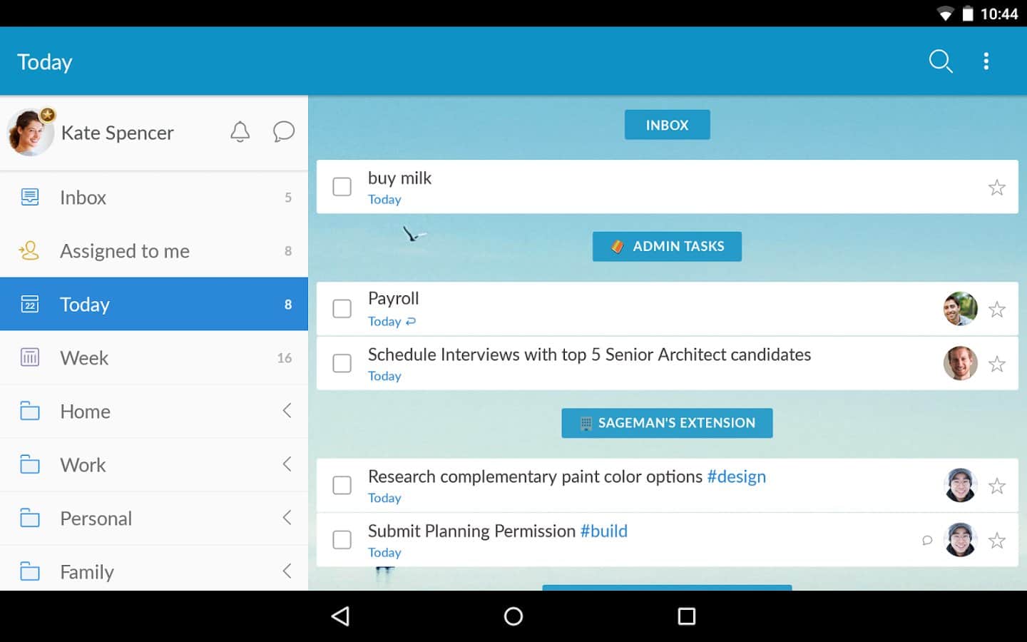Tap Kate Spencer's profile avatar
Image resolution: width=1027 pixels, height=642 pixels.
31,133
